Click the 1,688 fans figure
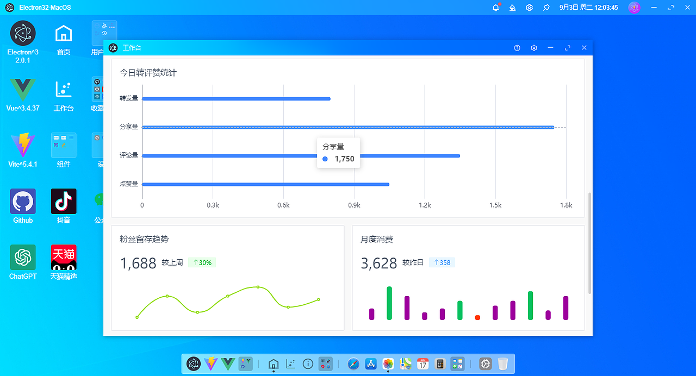The image size is (696, 376). point(138,264)
